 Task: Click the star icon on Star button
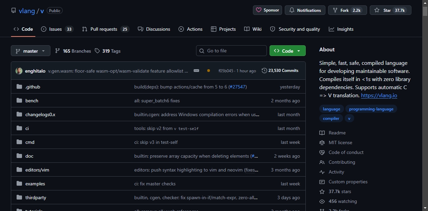coord(377,10)
